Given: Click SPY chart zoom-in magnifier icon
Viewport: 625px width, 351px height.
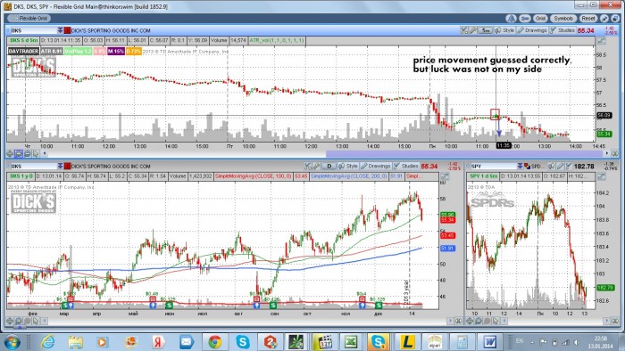Looking at the screenshot, I should coord(478,321).
